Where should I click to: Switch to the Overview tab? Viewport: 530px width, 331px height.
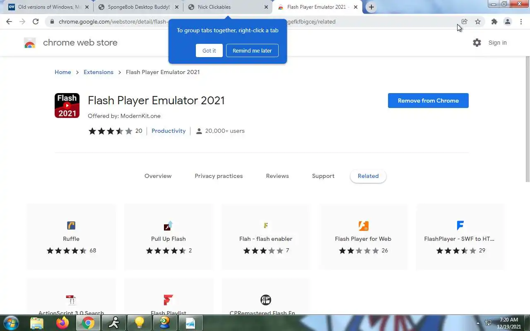click(158, 176)
